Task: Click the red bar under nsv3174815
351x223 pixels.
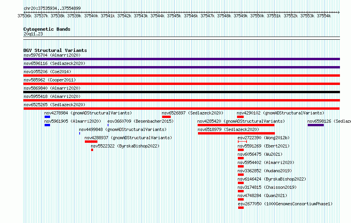Action: click(x=241, y=191)
